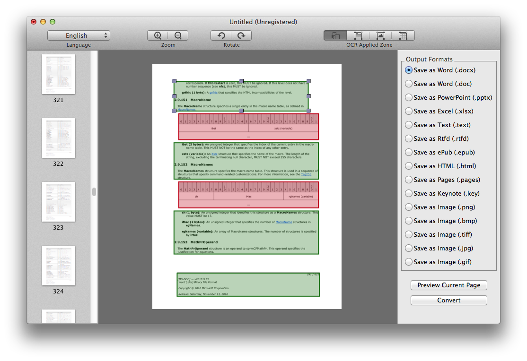
Task: Rotate page clockwise
Action: click(x=241, y=35)
